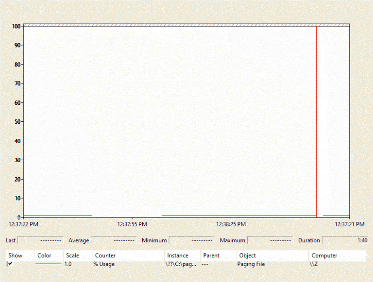This screenshot has width=373, height=282.
Task: Sort by the Scale column header
Action: (x=72, y=255)
